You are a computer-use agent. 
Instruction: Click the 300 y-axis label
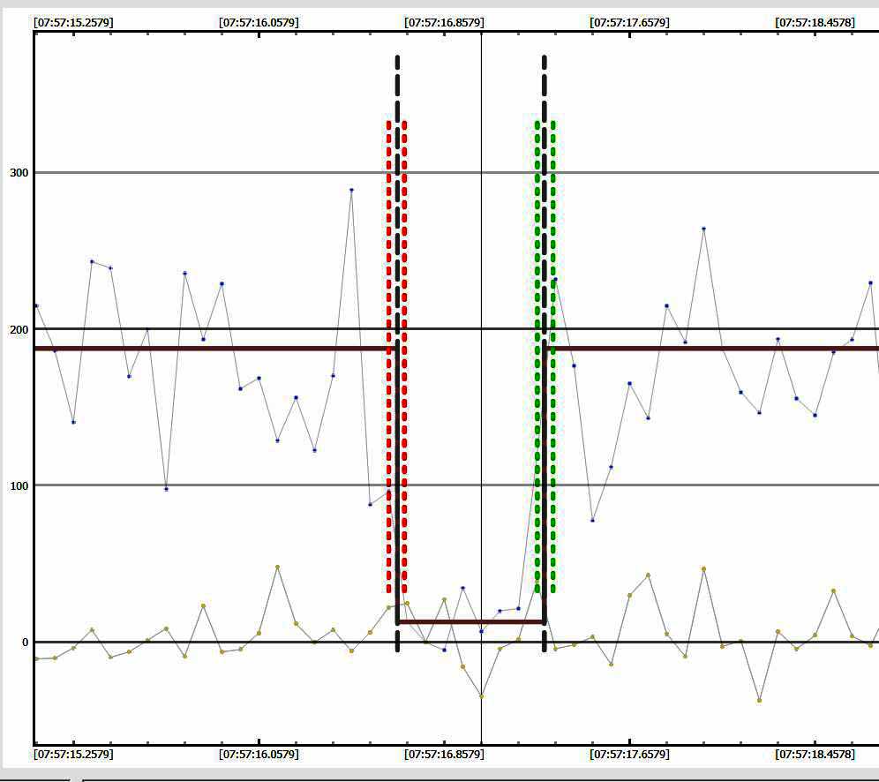pos(19,173)
